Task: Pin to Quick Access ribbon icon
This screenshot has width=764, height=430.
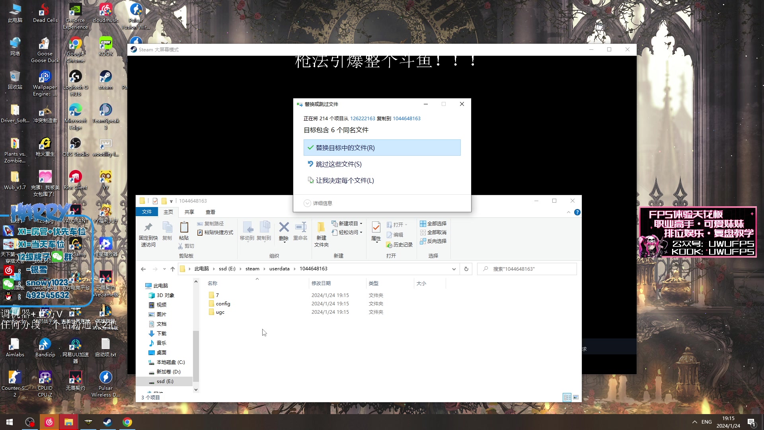Action: (x=148, y=235)
